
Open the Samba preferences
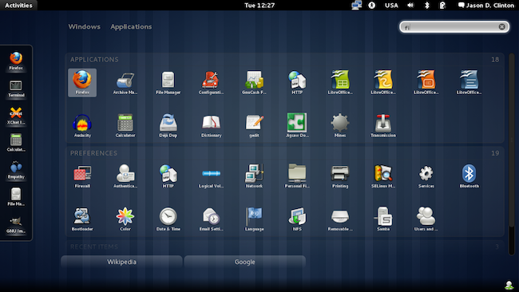tap(383, 219)
